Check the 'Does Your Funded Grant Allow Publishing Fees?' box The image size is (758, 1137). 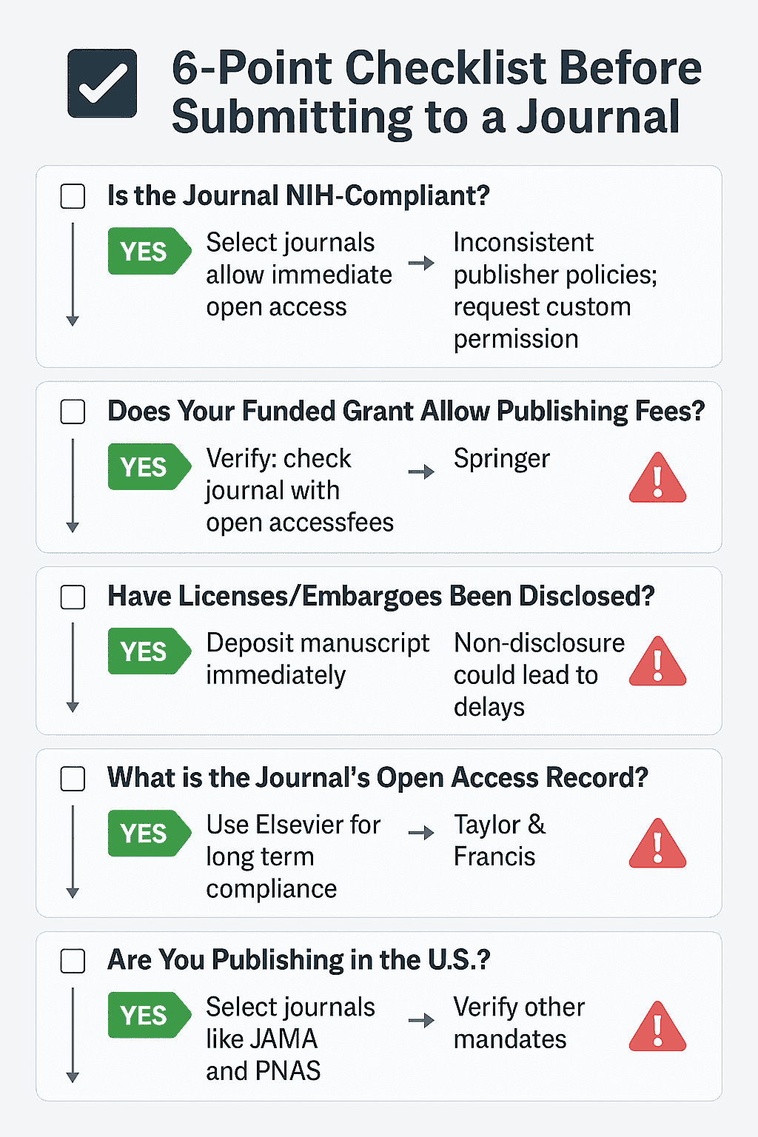[73, 412]
